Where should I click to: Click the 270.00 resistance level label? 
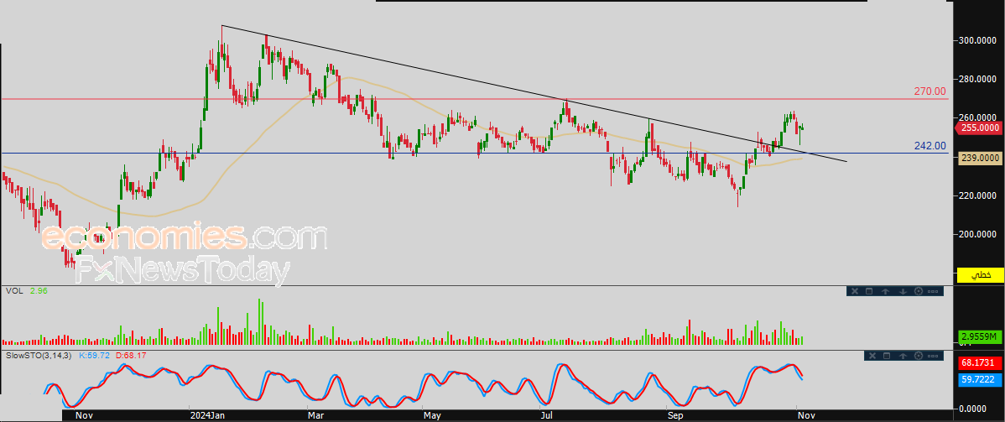(x=929, y=91)
